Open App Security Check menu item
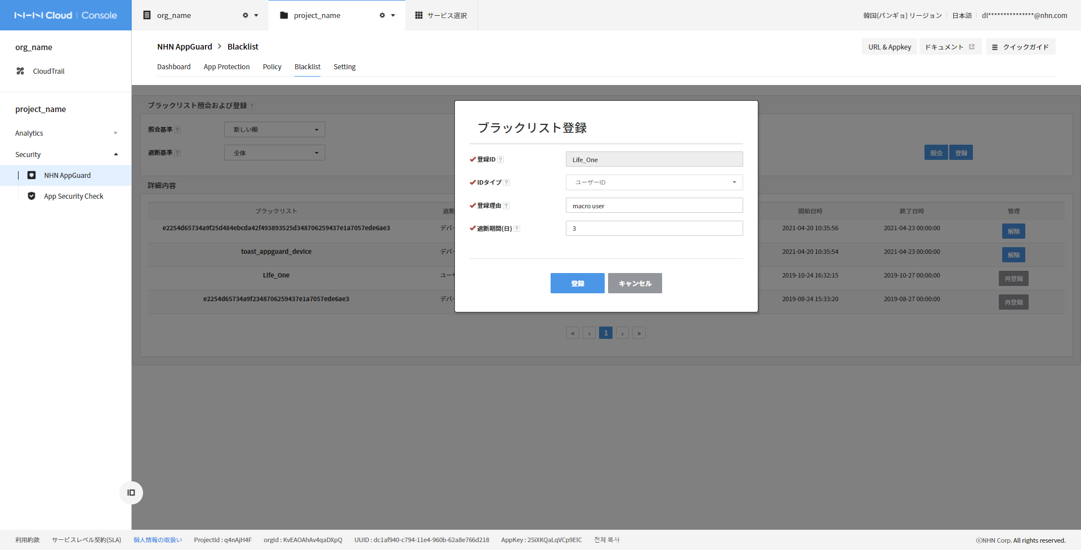 [x=74, y=196]
